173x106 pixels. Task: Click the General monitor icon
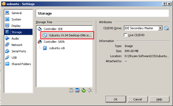[7, 13]
